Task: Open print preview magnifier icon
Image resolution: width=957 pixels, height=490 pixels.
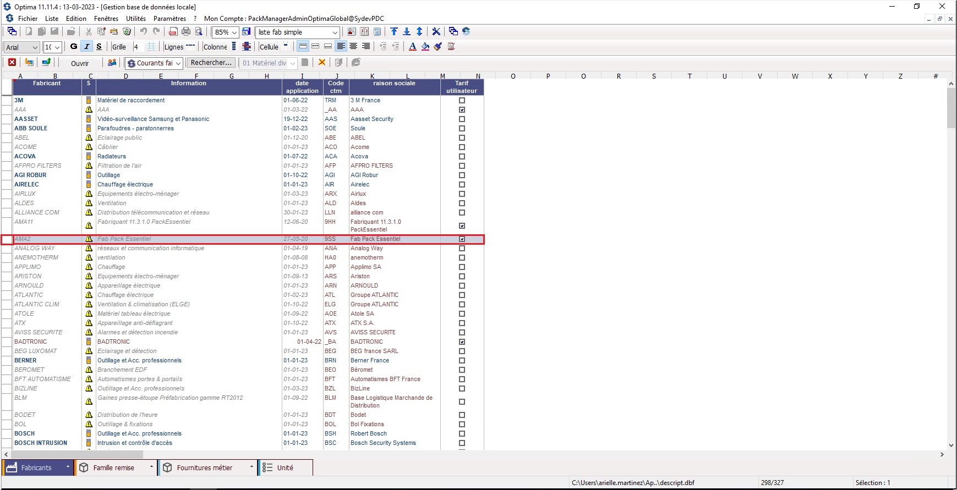Action: [199, 32]
